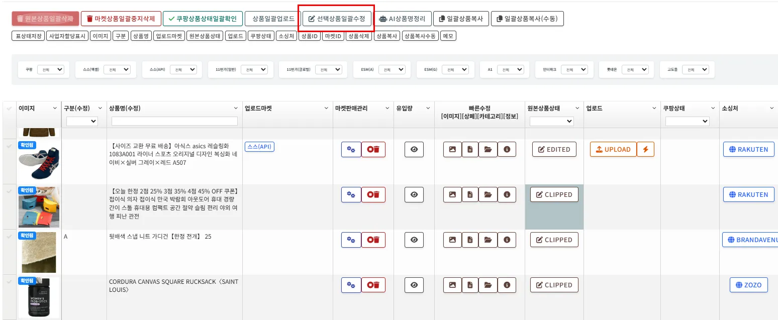Screen dimensions: 778x320
Task: Click the EDITED status button
Action: (554, 149)
